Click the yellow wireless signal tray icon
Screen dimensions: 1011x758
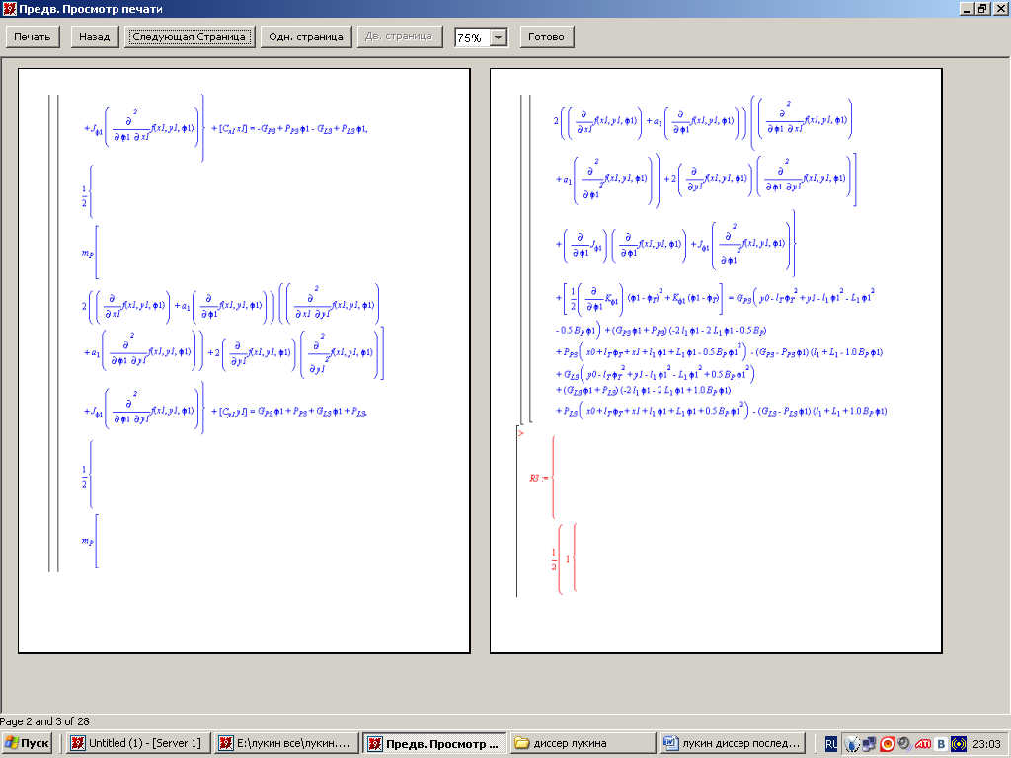958,743
